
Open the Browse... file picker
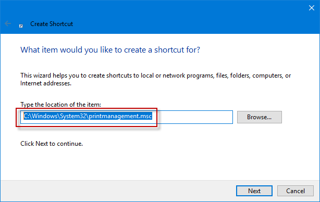pyautogui.click(x=260, y=117)
